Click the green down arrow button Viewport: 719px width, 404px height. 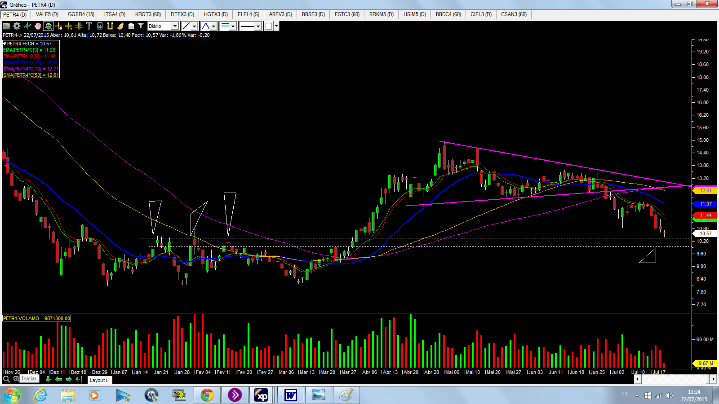[x=48, y=379]
